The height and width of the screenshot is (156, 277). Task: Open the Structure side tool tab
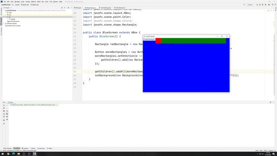pyautogui.click(x=1, y=31)
